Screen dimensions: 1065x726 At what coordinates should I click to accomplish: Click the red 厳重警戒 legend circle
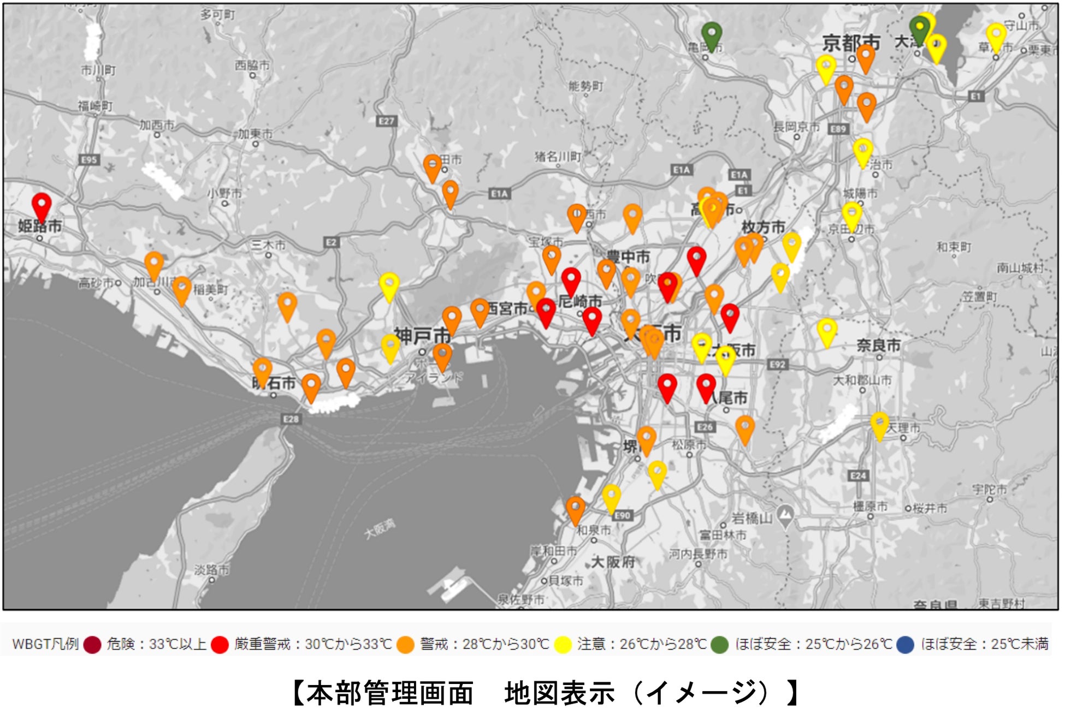(x=220, y=645)
